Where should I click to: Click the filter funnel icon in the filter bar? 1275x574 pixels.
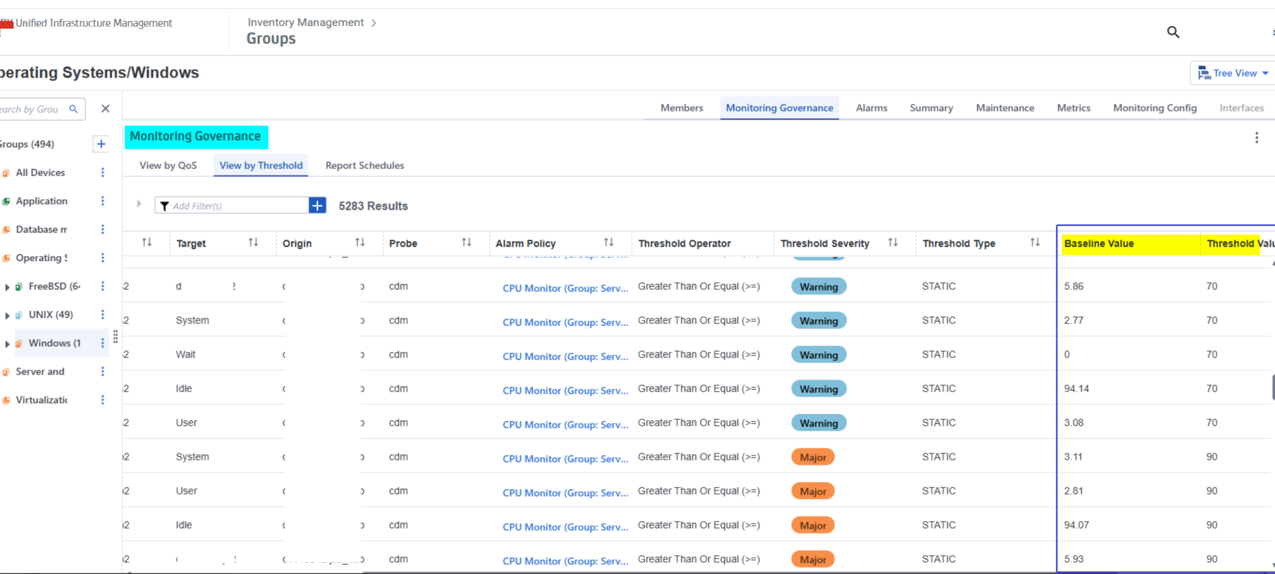point(164,205)
